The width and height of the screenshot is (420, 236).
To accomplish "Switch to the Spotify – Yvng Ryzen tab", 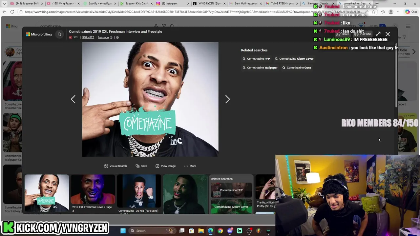I will [x=99, y=4].
